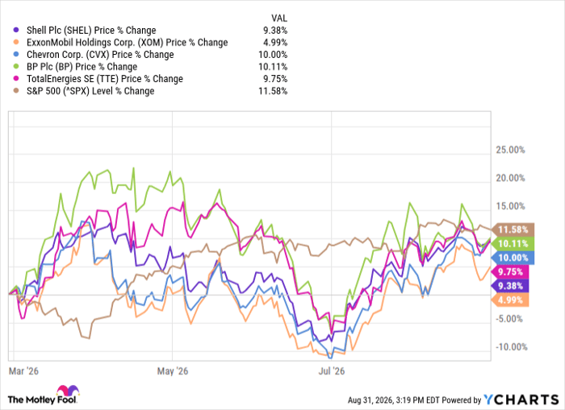The height and width of the screenshot is (410, 565).
Task: Click the orange ExxonMobil legend dot
Action: [16, 43]
